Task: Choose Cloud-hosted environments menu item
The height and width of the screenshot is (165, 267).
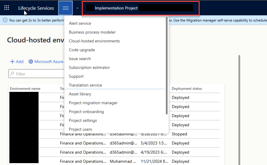Action: (x=94, y=41)
